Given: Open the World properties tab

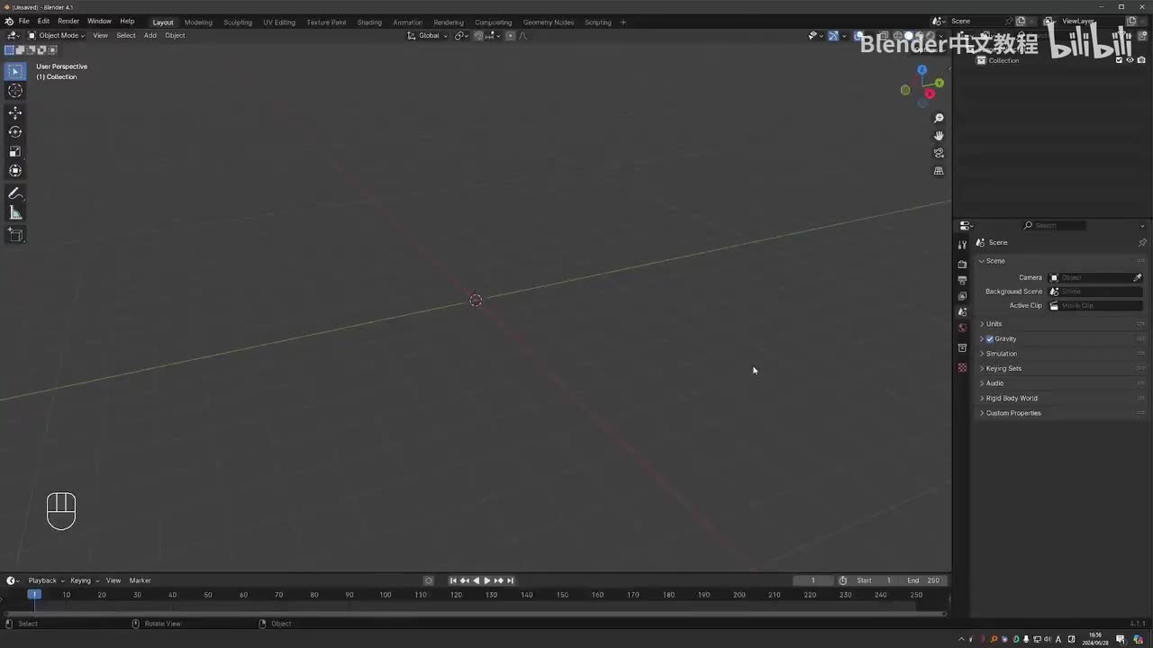Looking at the screenshot, I should [962, 328].
